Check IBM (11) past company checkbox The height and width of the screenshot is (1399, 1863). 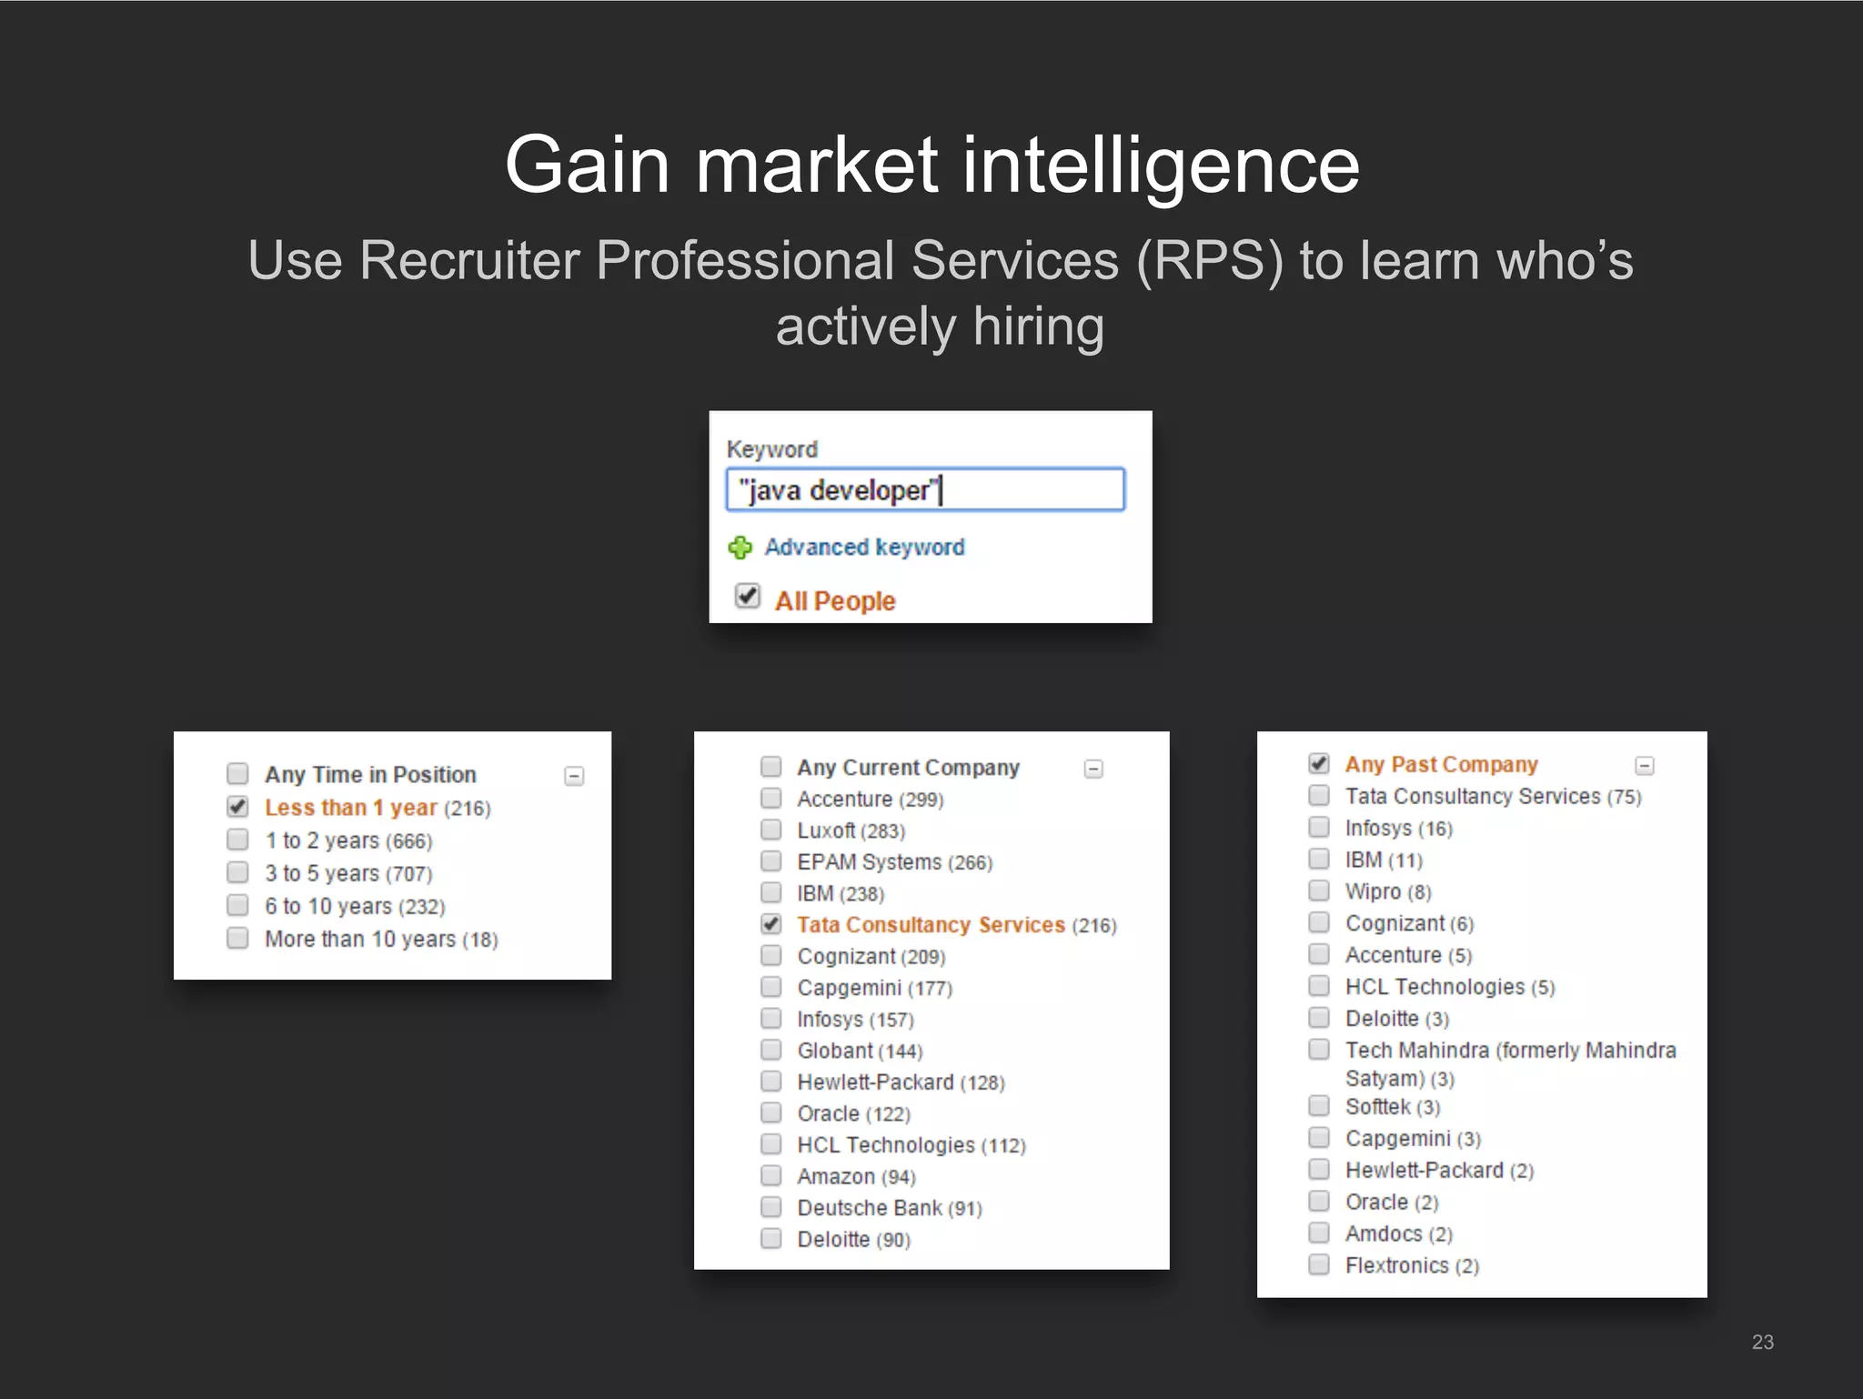(1319, 859)
